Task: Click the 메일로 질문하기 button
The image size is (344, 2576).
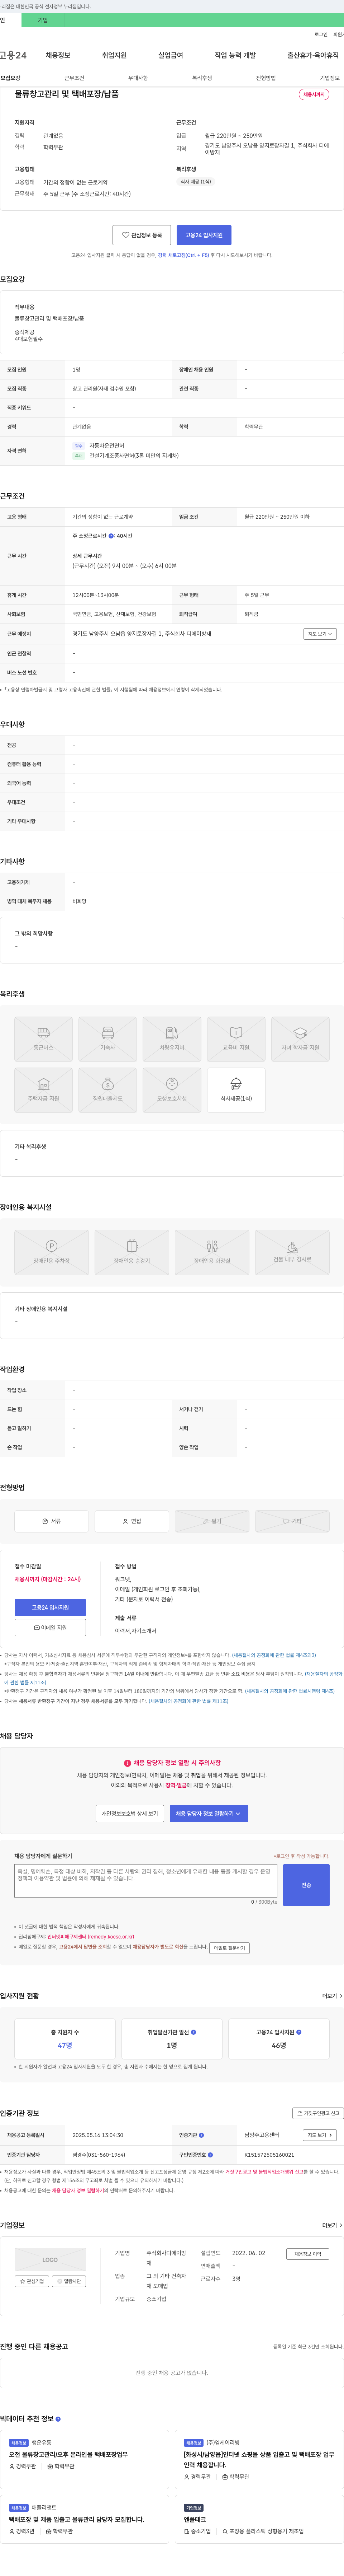Action: point(229,1948)
